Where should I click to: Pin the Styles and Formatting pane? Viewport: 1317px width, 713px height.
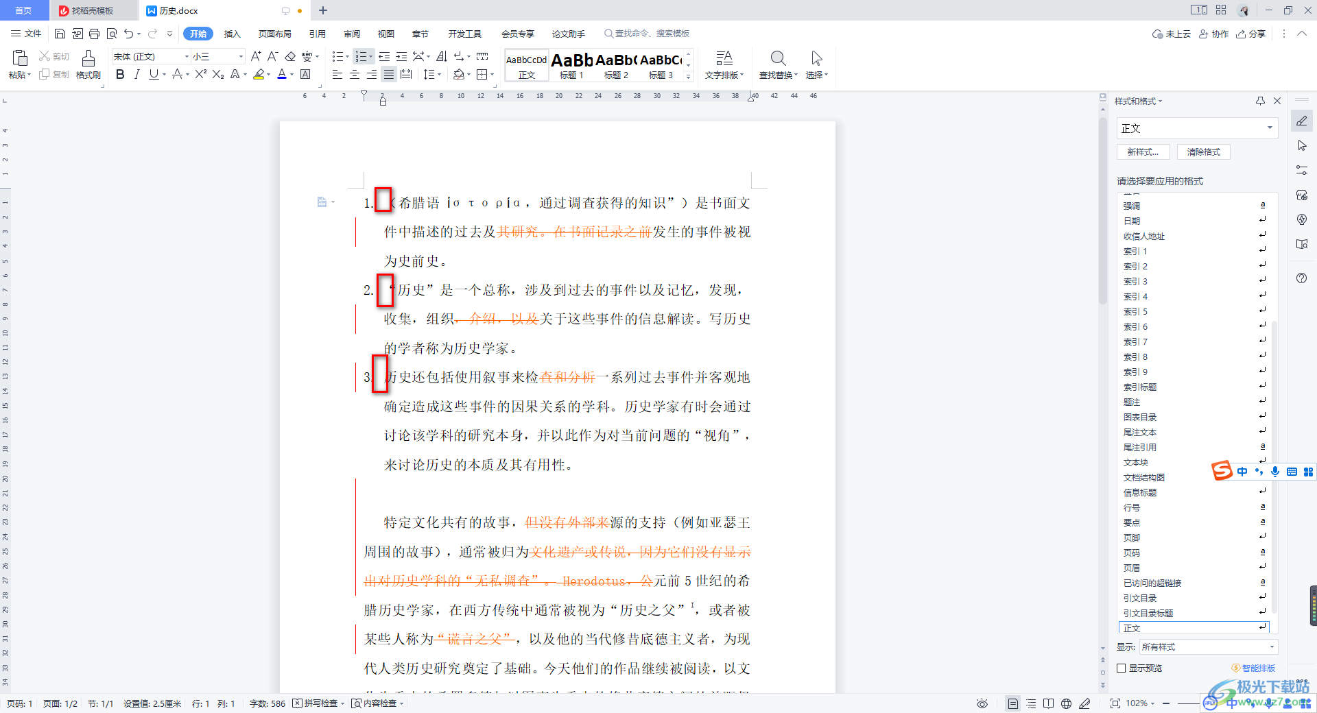(1260, 101)
